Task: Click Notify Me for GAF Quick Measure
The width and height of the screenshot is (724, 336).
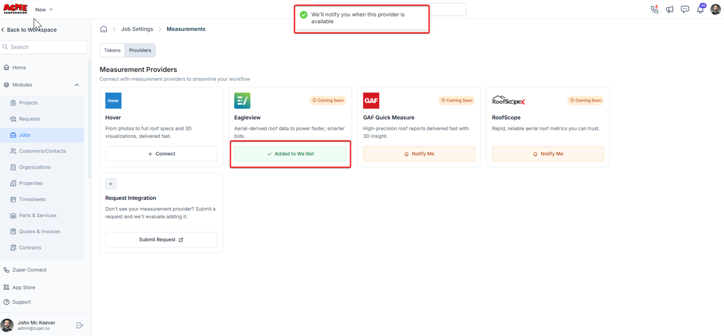Action: point(419,154)
